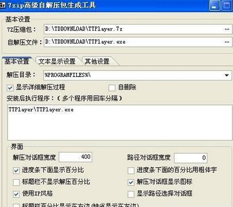Maximize the 7zip tool window

(227, 5)
